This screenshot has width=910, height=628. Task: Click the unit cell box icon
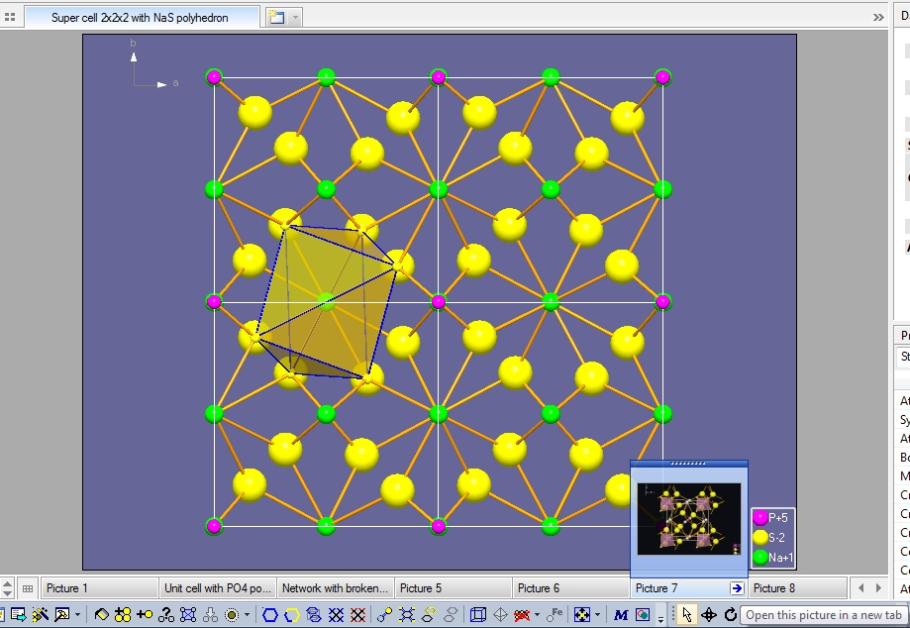tap(478, 615)
